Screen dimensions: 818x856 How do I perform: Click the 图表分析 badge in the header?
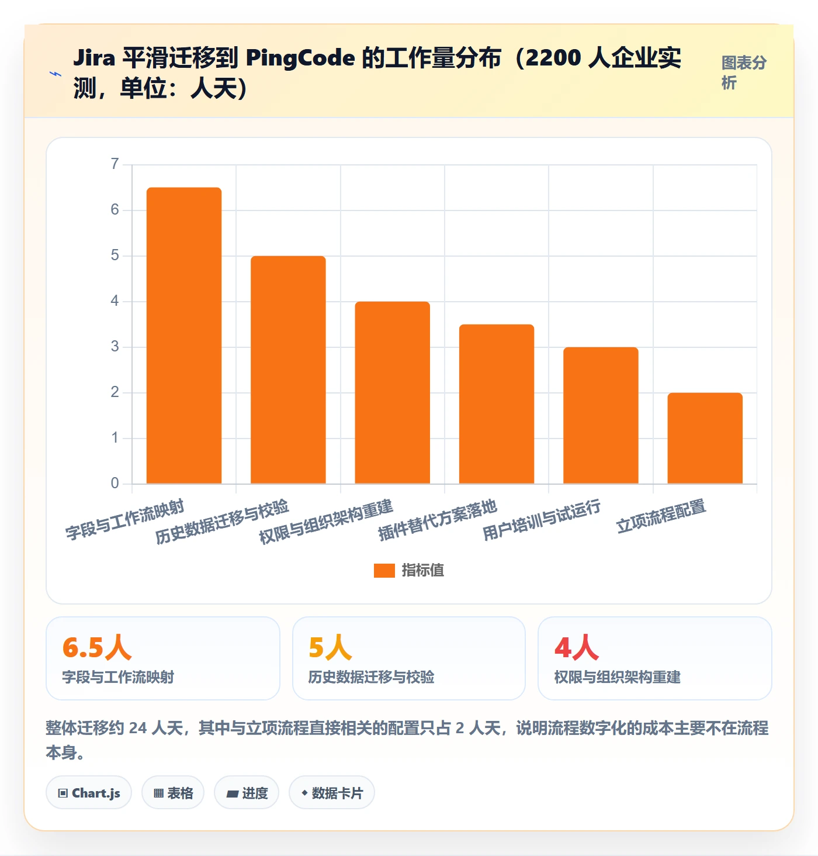click(743, 73)
